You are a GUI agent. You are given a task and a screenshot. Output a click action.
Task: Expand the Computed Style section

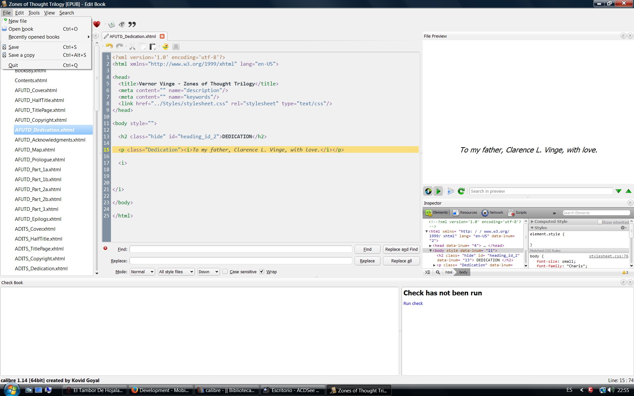532,222
